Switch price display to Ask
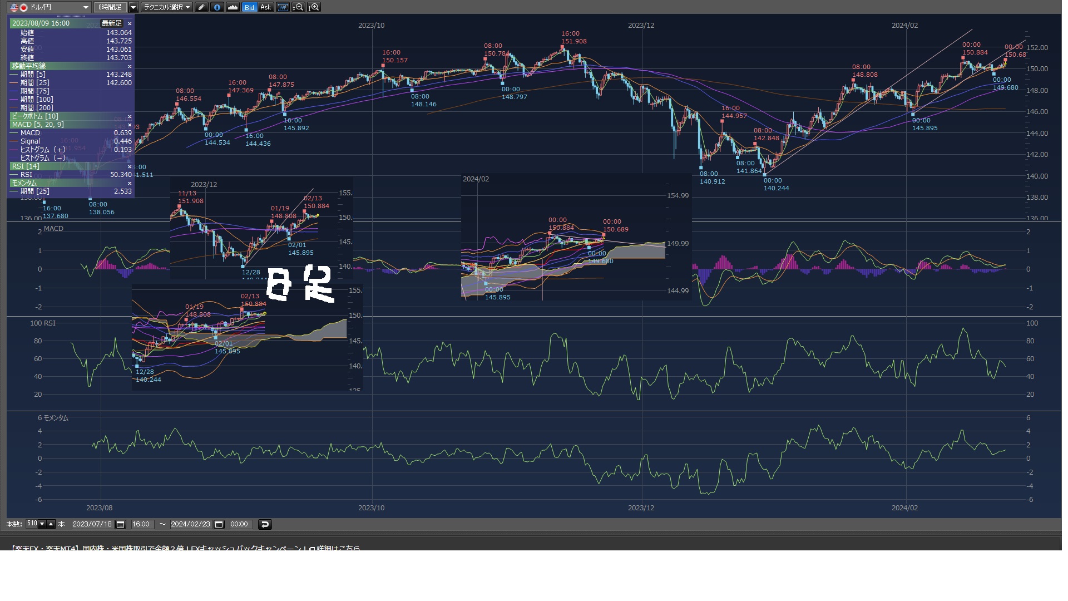Screen dimensions: 1068x601 265,7
